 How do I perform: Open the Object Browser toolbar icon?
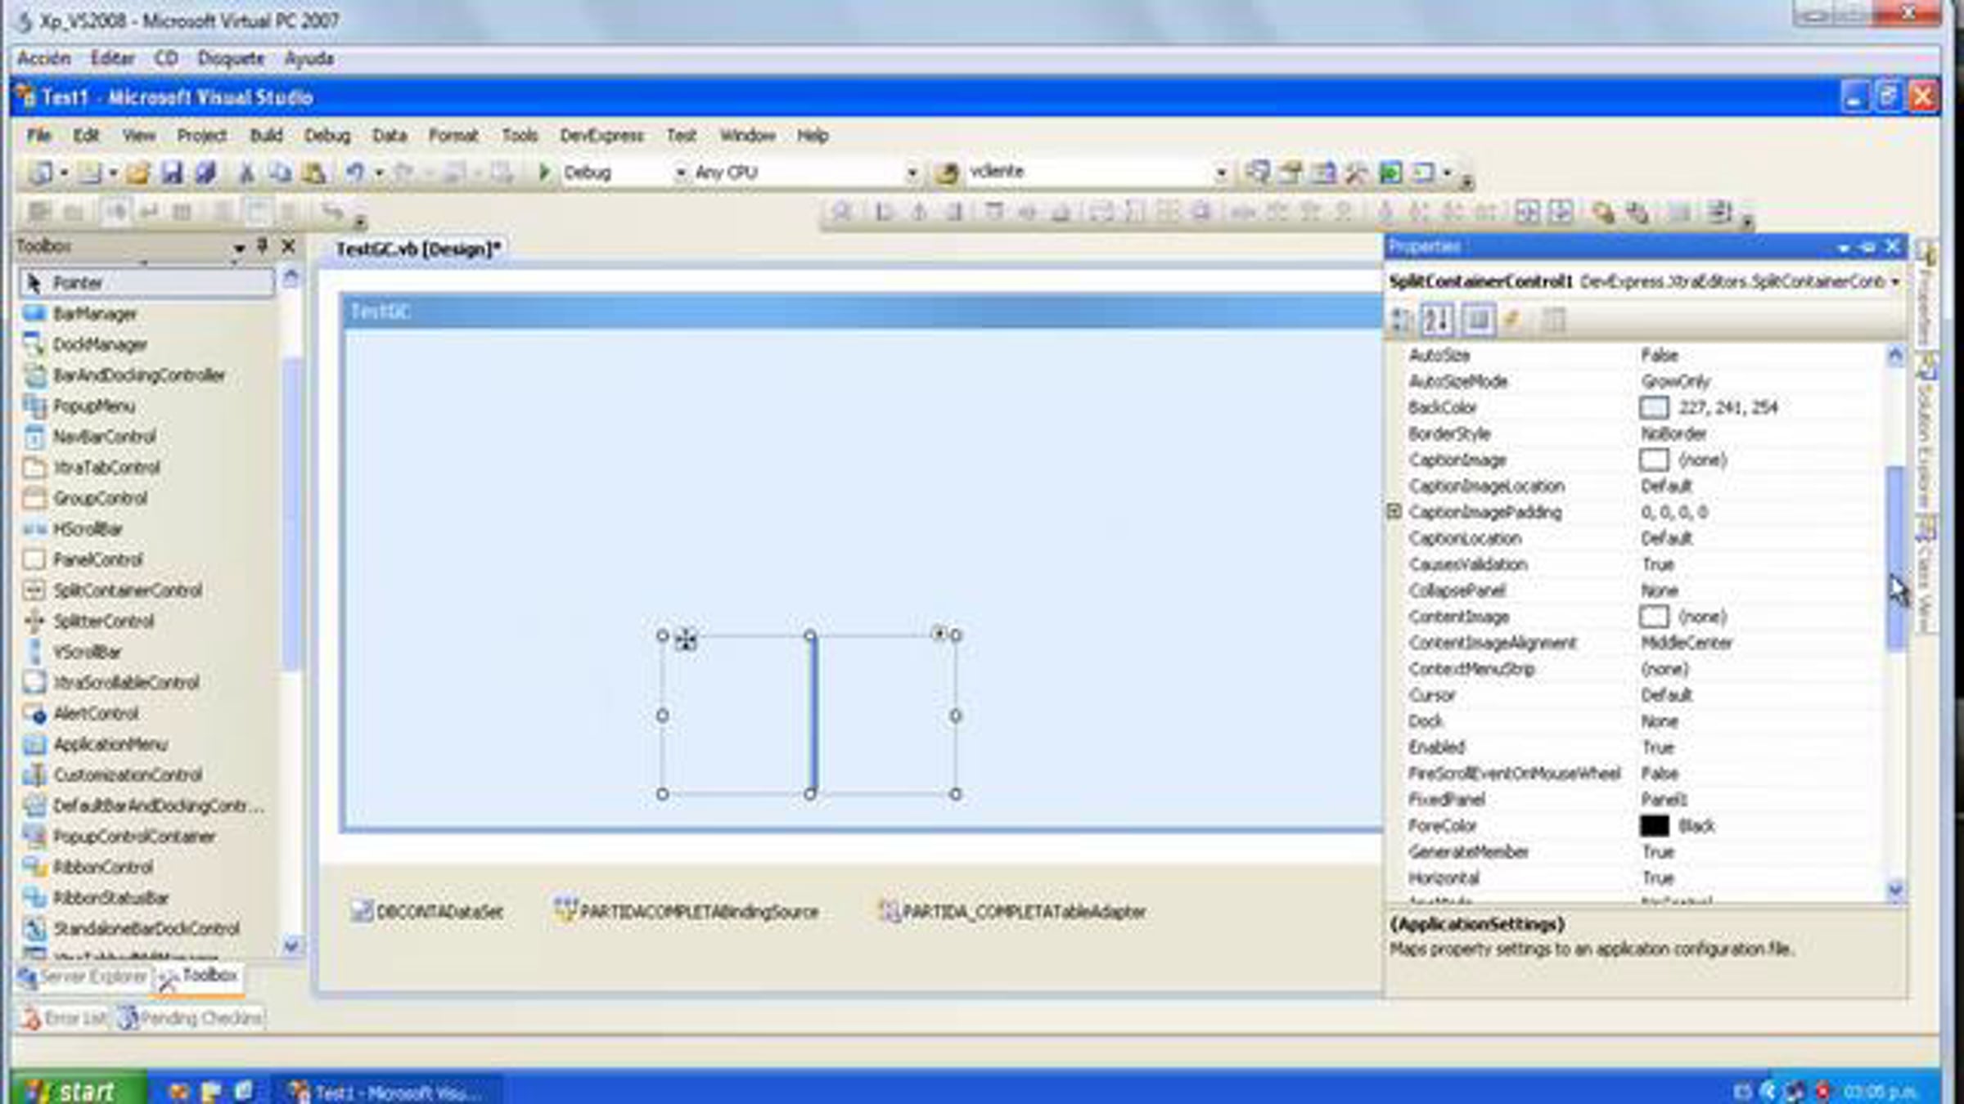[x=1323, y=173]
